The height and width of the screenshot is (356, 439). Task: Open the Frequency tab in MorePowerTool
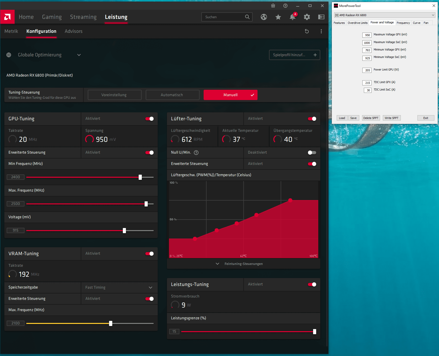click(403, 23)
